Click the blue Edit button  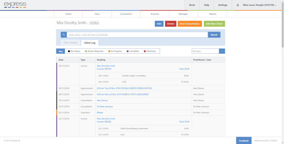(x=159, y=24)
